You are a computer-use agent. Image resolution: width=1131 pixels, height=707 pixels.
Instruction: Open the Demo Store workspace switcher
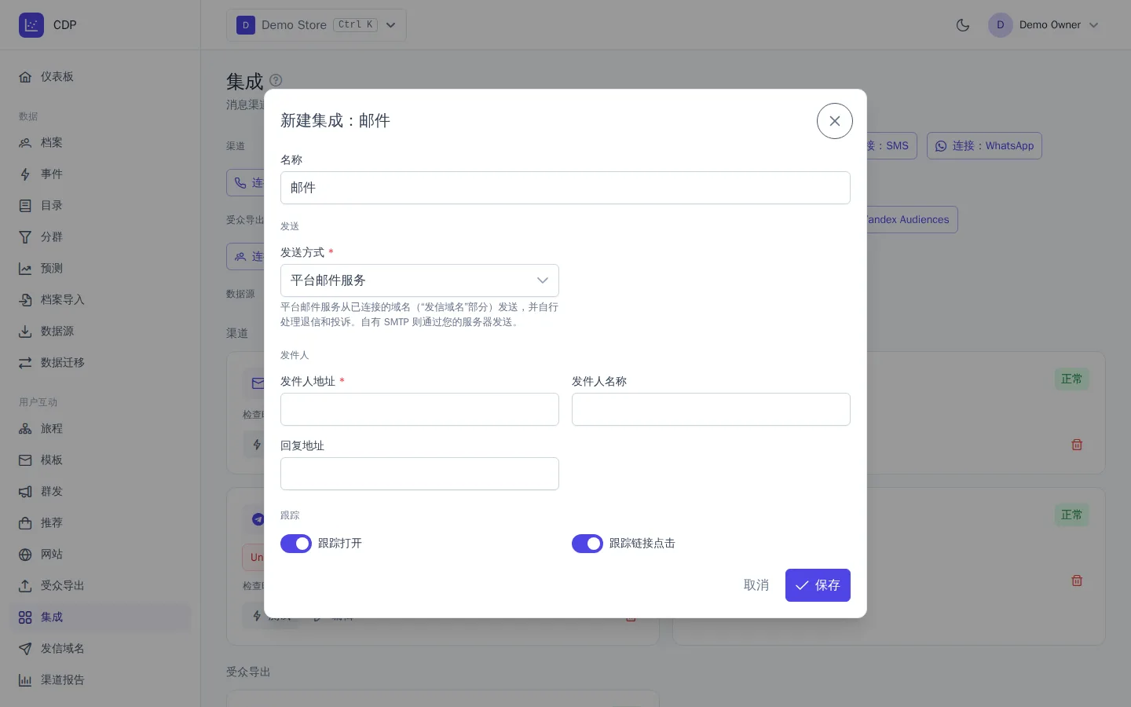click(317, 25)
